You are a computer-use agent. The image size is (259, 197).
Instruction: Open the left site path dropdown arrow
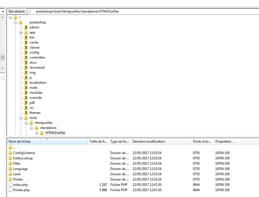pos(3,11)
